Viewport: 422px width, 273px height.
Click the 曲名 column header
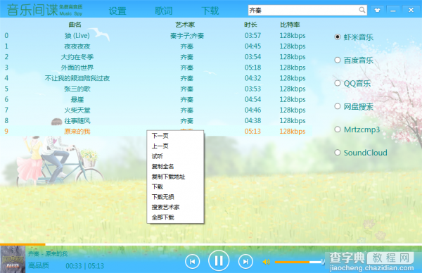75,25
